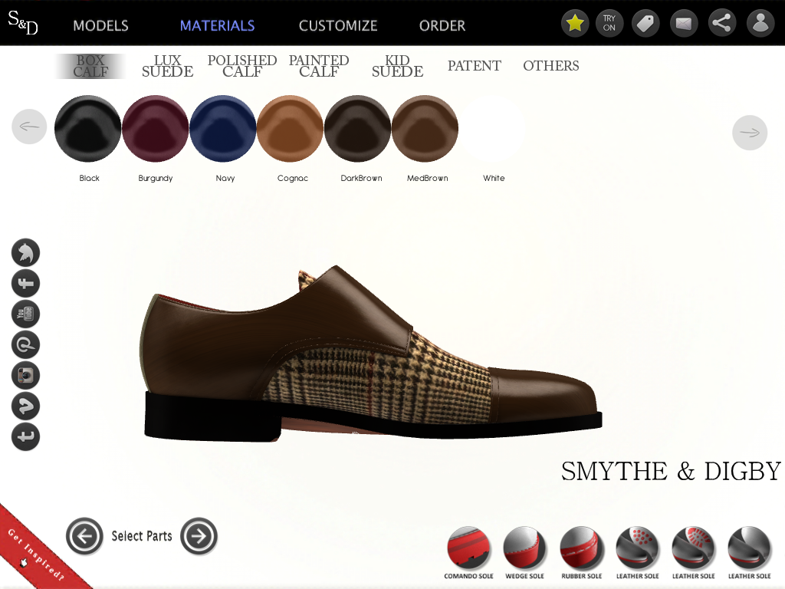This screenshot has height=589, width=785.
Task: Open the Order menu
Action: coord(442,25)
